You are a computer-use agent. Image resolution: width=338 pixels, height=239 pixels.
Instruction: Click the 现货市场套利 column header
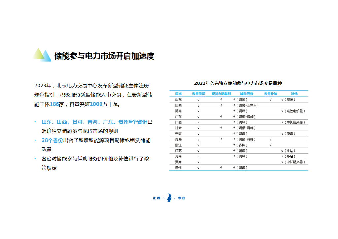[x=221, y=94]
